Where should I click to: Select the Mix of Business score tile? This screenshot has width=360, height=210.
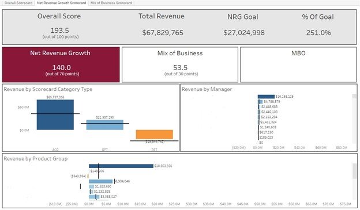pyautogui.click(x=180, y=64)
